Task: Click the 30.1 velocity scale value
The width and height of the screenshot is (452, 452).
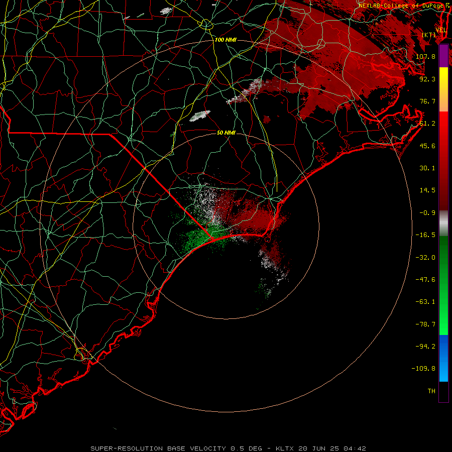Action: (427, 168)
